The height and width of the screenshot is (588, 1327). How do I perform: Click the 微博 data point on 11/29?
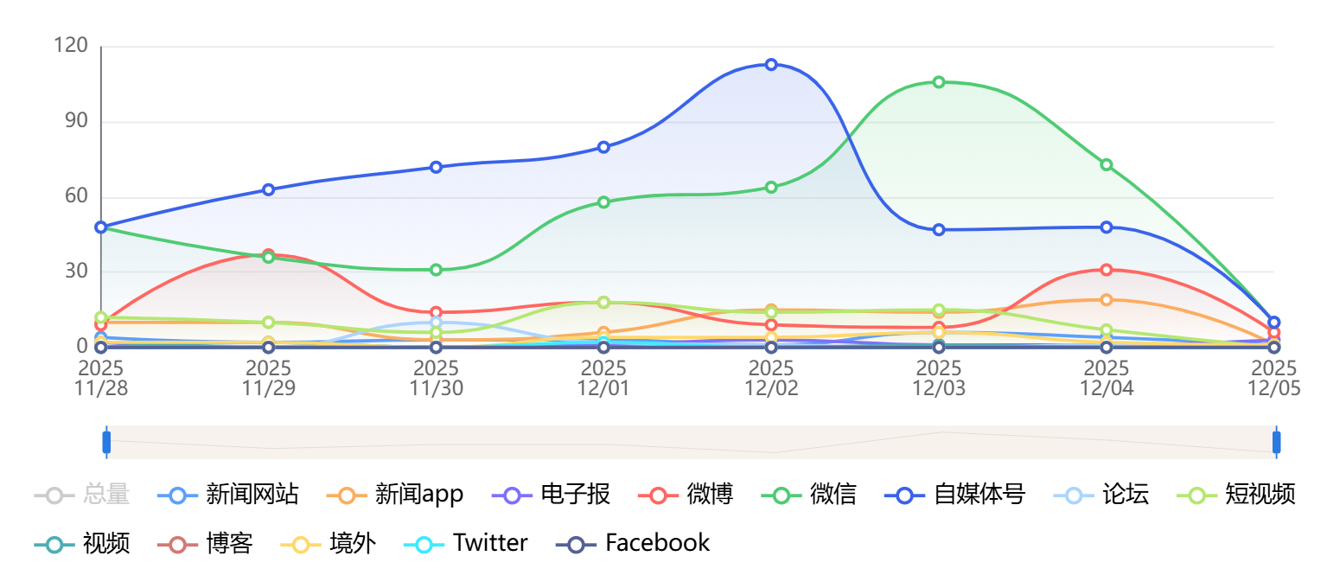point(269,255)
